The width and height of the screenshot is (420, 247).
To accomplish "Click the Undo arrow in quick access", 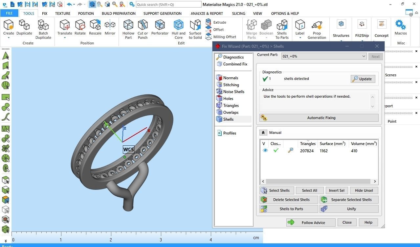I will click(69, 4).
